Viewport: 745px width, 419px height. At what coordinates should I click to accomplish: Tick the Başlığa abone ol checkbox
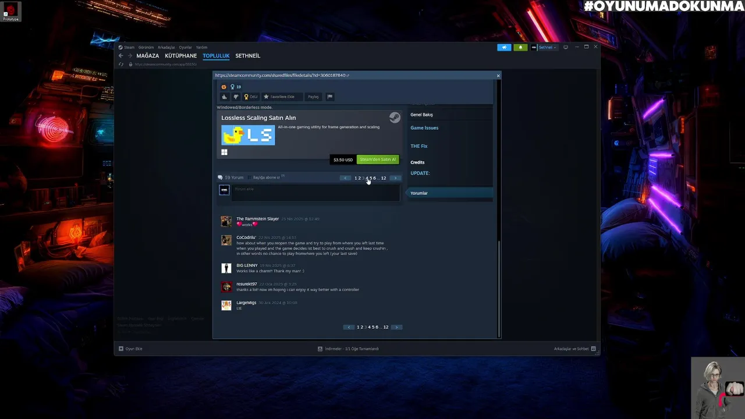coord(250,177)
